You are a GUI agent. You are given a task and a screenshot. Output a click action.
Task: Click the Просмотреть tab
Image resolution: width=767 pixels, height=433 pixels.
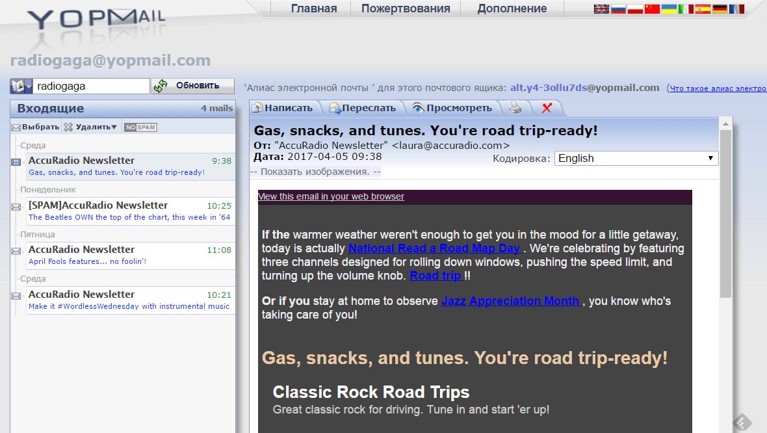452,108
